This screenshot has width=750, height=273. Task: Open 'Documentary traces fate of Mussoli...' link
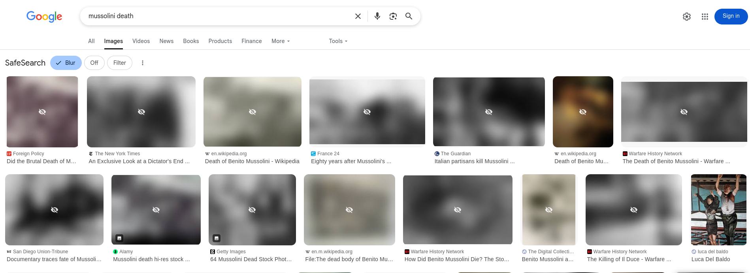(54, 259)
